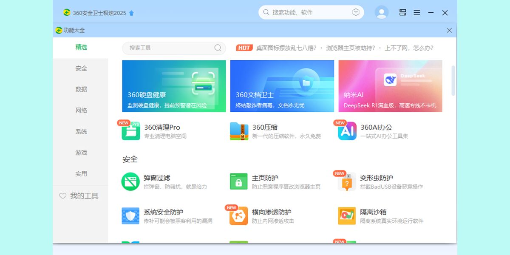Select the 网络 category tab

(x=81, y=110)
